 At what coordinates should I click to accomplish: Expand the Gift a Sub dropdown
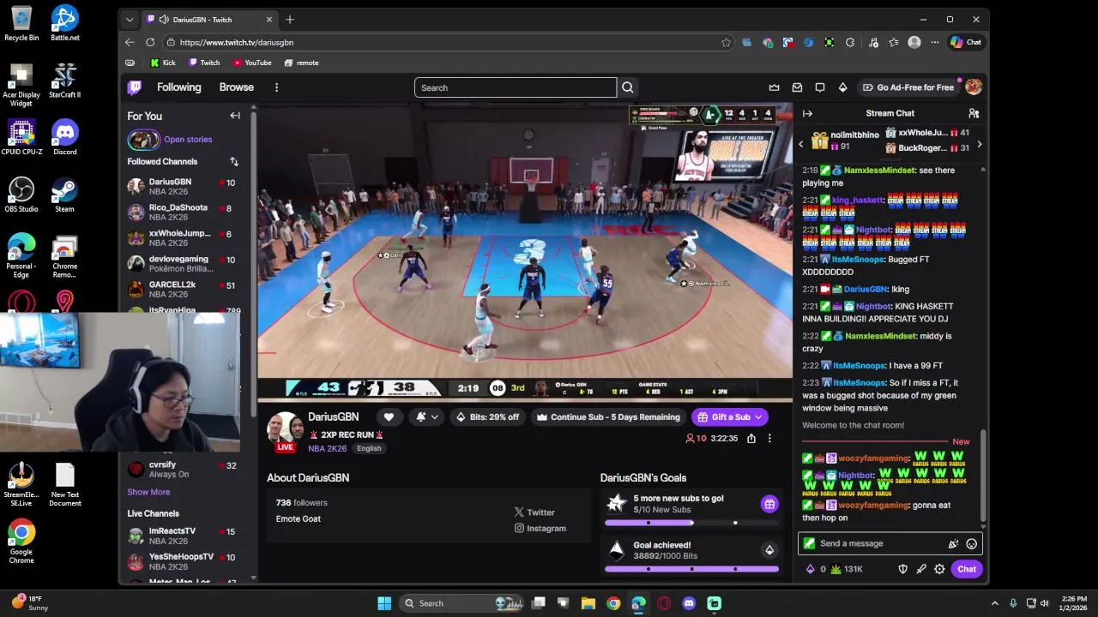point(757,416)
